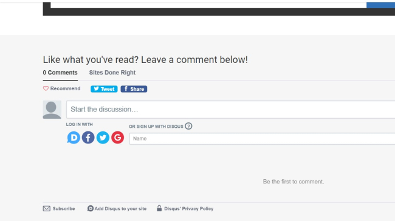This screenshot has width=395, height=221.
Task: Click the Name input field
Action: coord(262,139)
